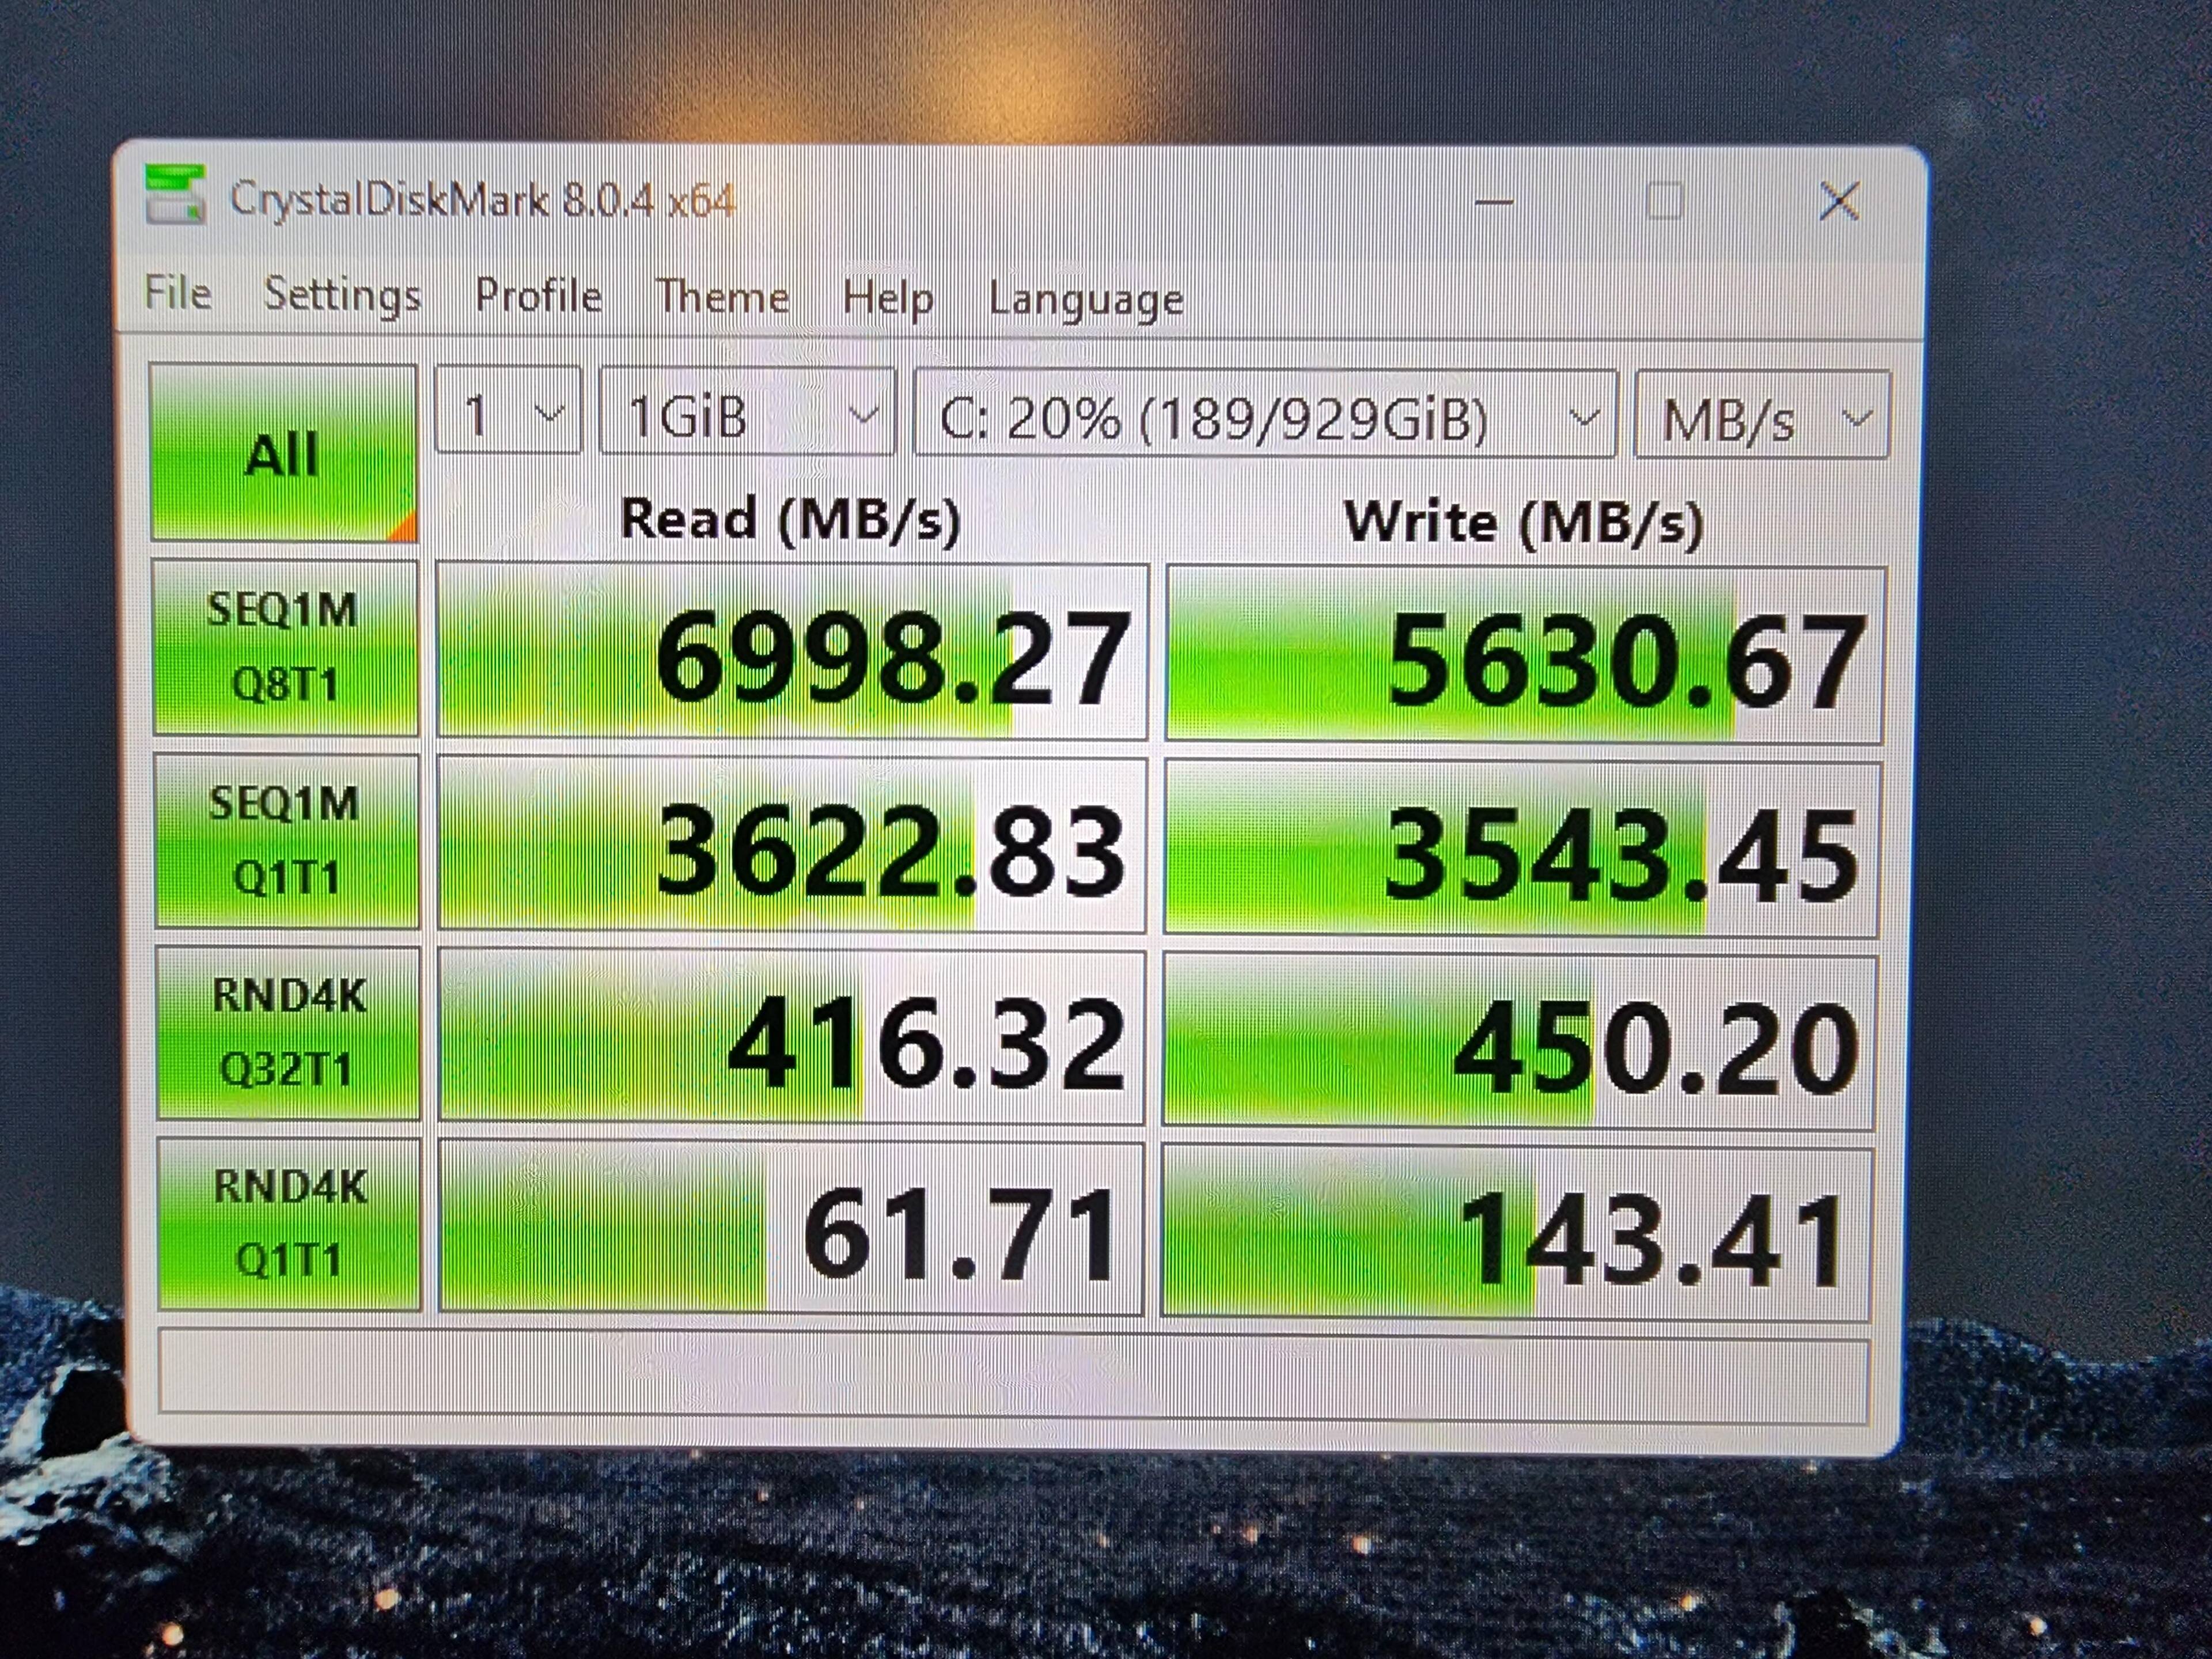Open the Settings menu

tap(342, 294)
